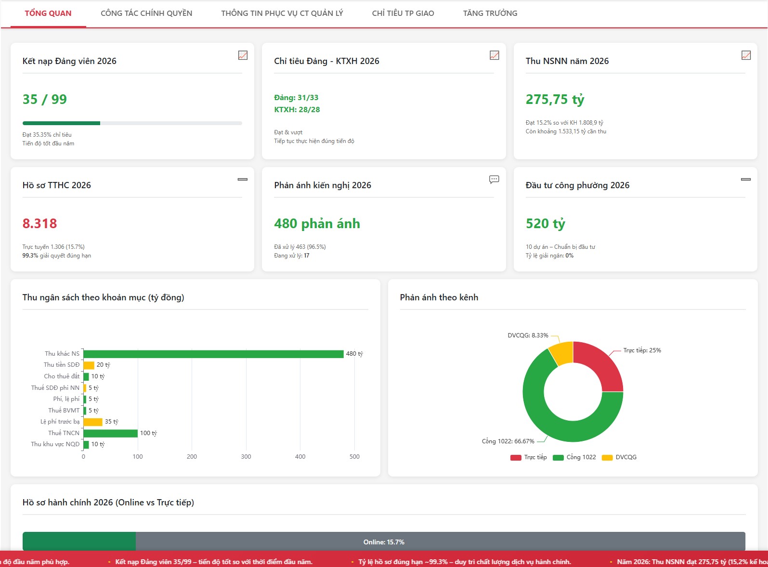Click Đạt 35.35% chỉ tiêu text
This screenshot has width=768, height=567.
click(47, 135)
